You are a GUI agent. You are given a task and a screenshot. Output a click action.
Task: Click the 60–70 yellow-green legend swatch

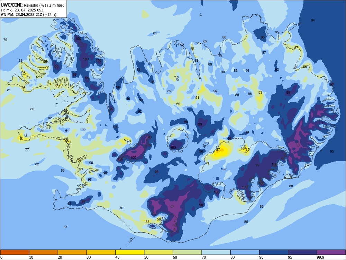click(187, 252)
